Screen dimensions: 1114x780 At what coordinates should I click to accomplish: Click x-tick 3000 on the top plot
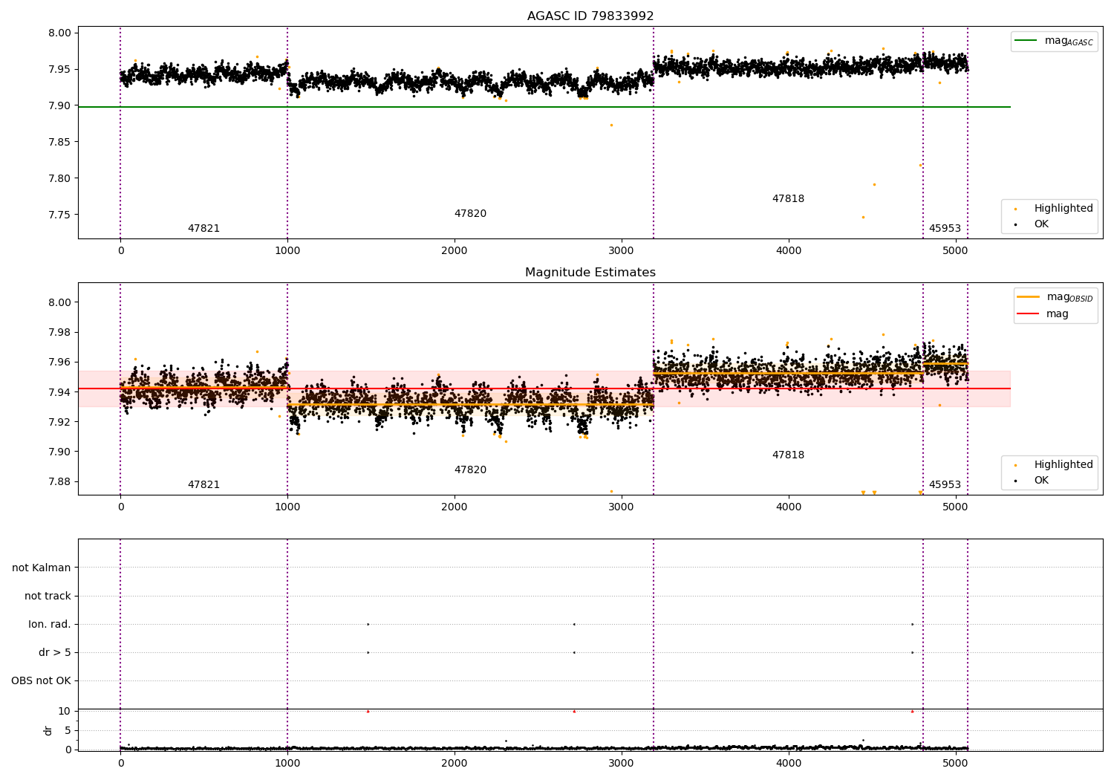622,250
